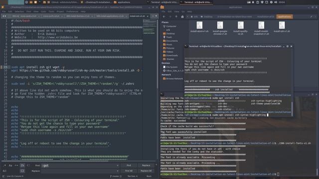Screen dimensions: 319x179
Task: Open Documents in the Places sidebar
Action: click(170, 41)
